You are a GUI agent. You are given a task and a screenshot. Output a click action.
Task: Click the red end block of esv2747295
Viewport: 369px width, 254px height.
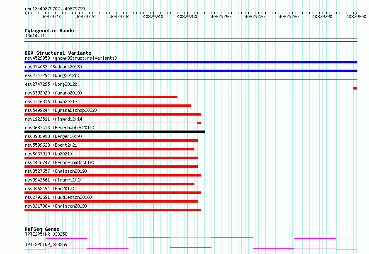coord(355,88)
